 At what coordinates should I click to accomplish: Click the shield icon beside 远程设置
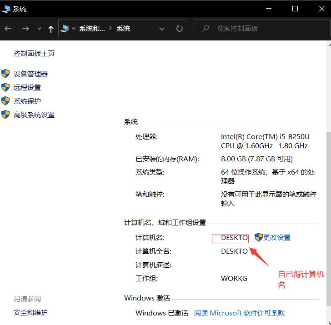tap(5, 87)
